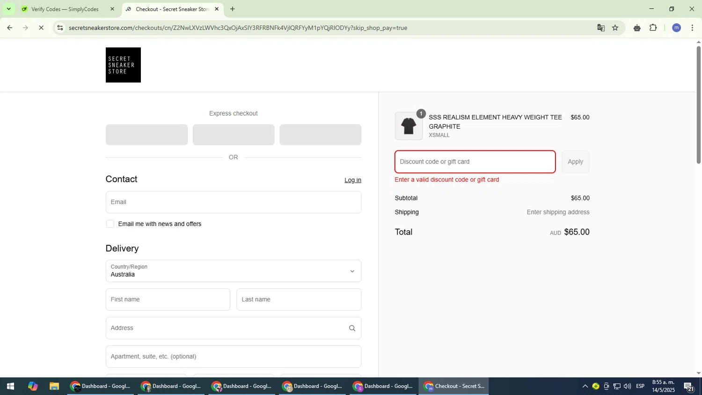Switch to the second Dashboard Chrome taskbar window
The image size is (702, 395).
click(x=171, y=386)
